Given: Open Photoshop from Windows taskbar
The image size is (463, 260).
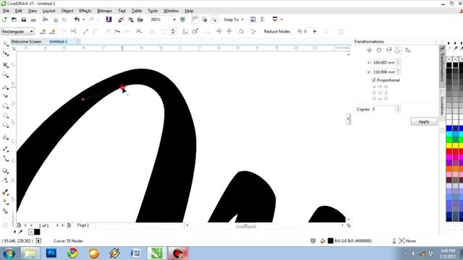Looking at the screenshot, I should pyautogui.click(x=51, y=253).
